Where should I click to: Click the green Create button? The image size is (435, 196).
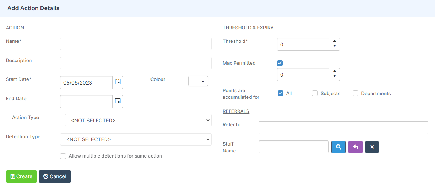click(21, 176)
